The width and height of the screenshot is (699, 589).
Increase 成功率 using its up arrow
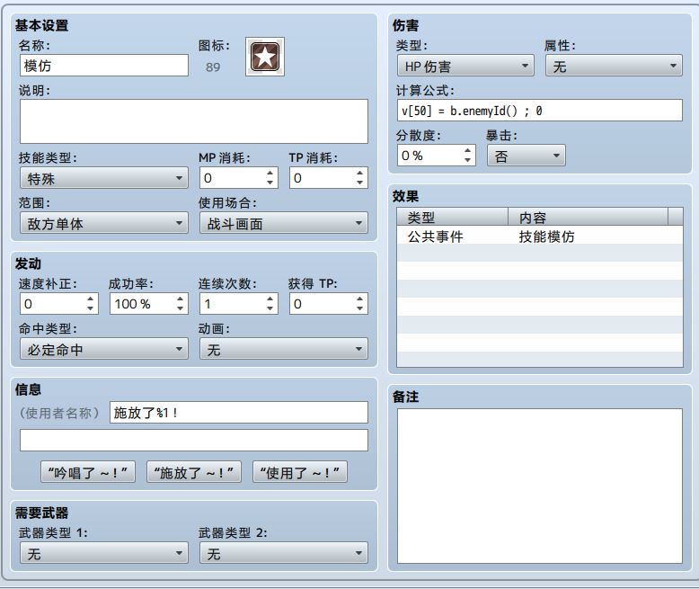click(x=180, y=299)
